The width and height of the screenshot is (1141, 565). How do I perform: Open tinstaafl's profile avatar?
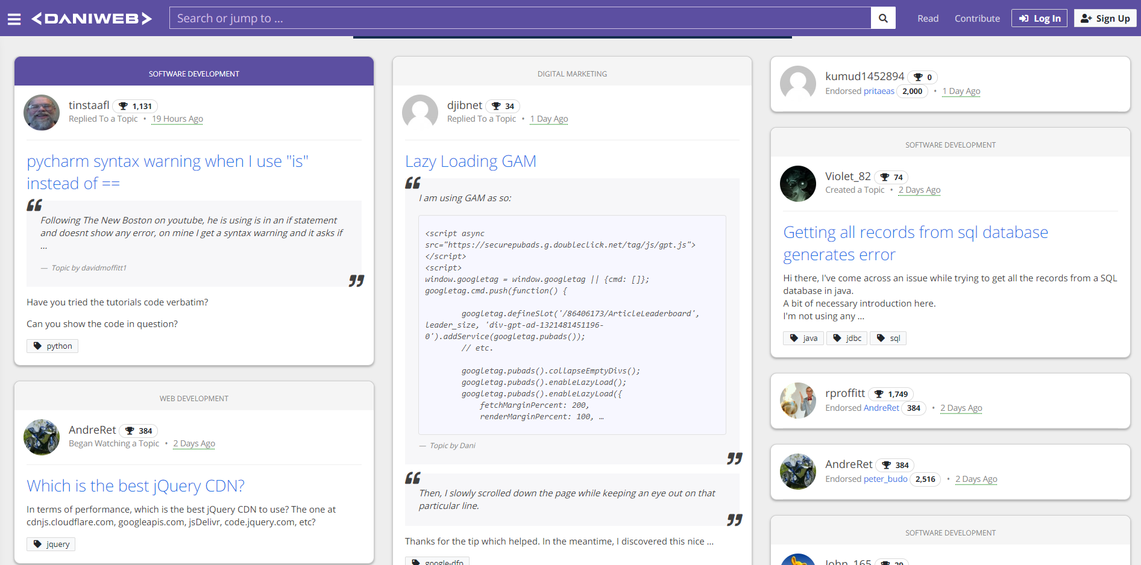click(42, 113)
